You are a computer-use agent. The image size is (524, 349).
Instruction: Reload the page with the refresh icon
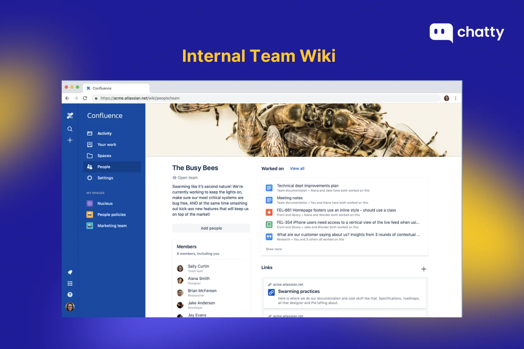(85, 98)
